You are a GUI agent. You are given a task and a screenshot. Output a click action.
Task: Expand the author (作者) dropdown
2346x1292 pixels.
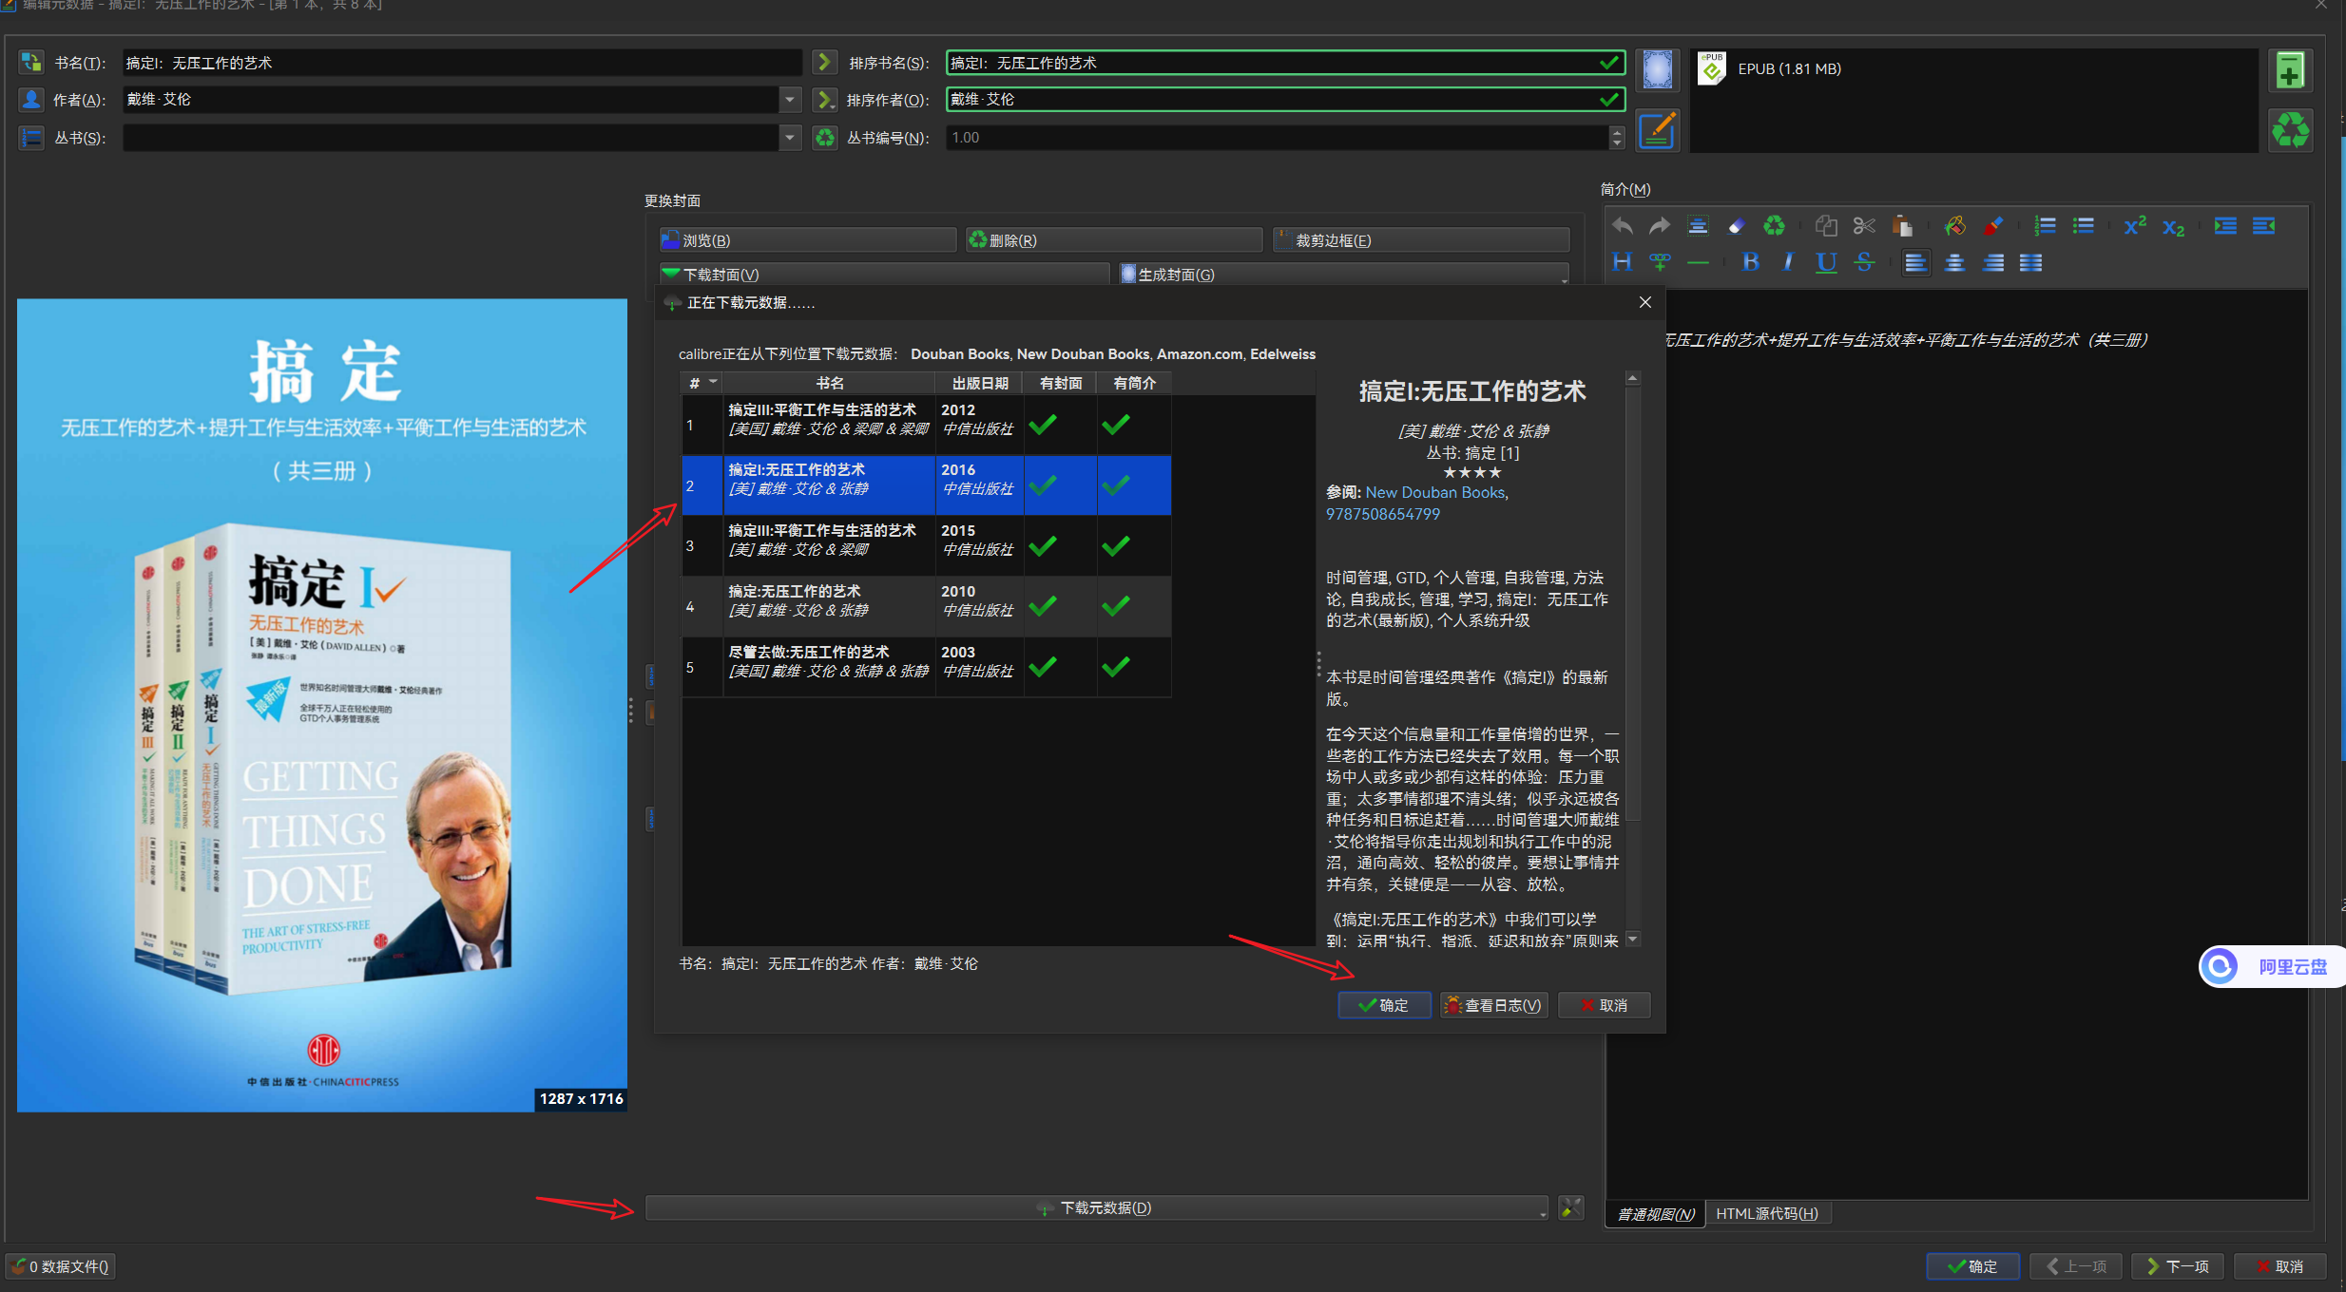789,100
